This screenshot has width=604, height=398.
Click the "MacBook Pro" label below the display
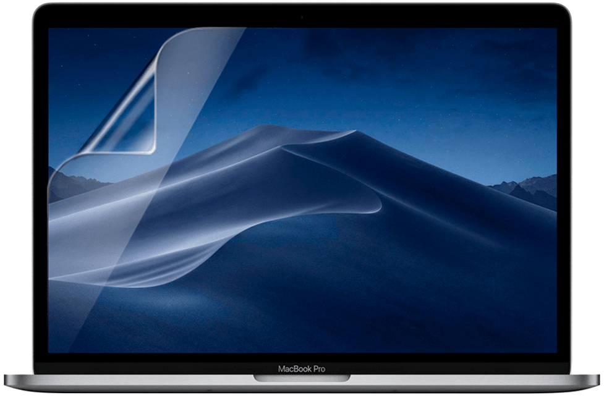click(302, 369)
